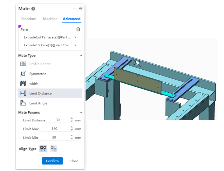The image size is (224, 171).
Task: Switch to the Standard tab
Action: tap(29, 19)
